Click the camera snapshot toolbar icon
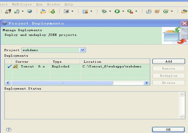 pyautogui.click(x=66, y=11)
